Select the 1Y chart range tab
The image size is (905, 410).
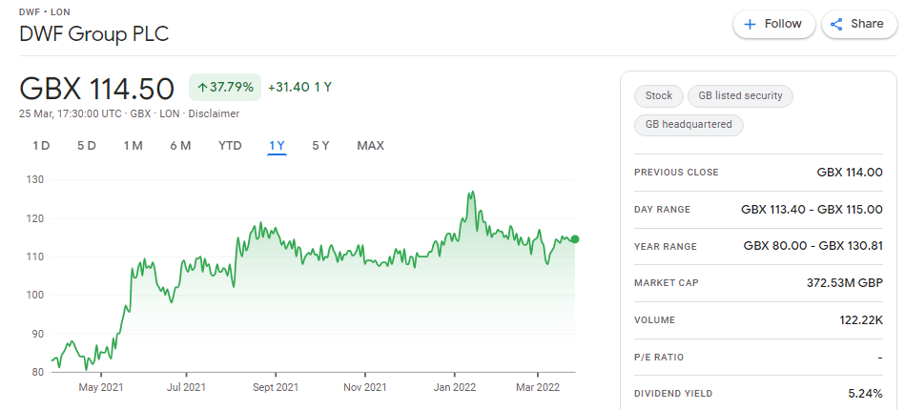pos(278,146)
